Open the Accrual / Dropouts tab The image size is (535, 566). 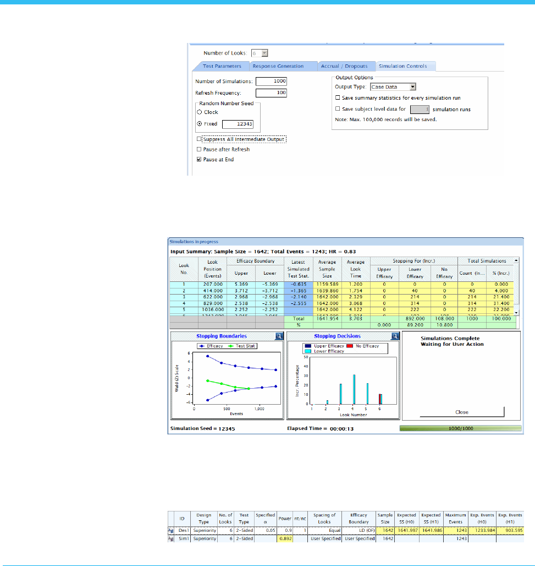click(x=344, y=66)
